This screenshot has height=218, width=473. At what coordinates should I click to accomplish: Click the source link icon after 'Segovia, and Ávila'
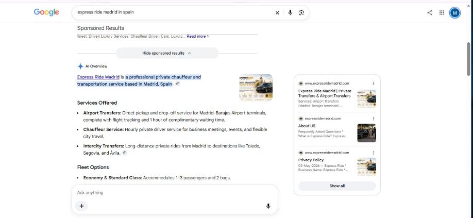[124, 153]
